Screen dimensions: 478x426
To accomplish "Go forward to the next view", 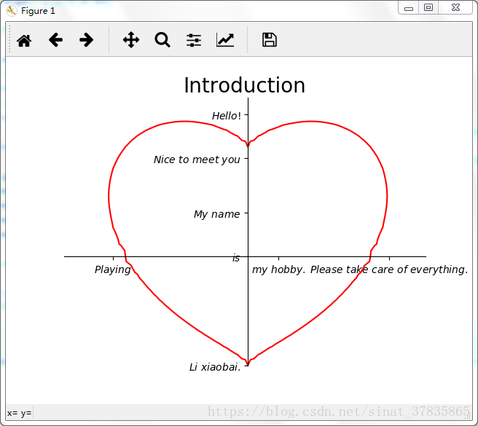I will 86,40.
